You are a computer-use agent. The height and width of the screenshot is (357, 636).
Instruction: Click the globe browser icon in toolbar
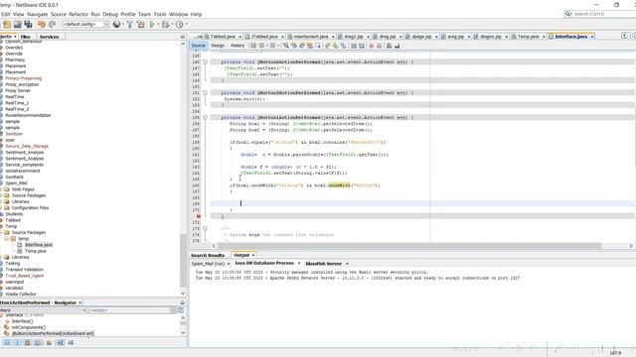coord(116,24)
